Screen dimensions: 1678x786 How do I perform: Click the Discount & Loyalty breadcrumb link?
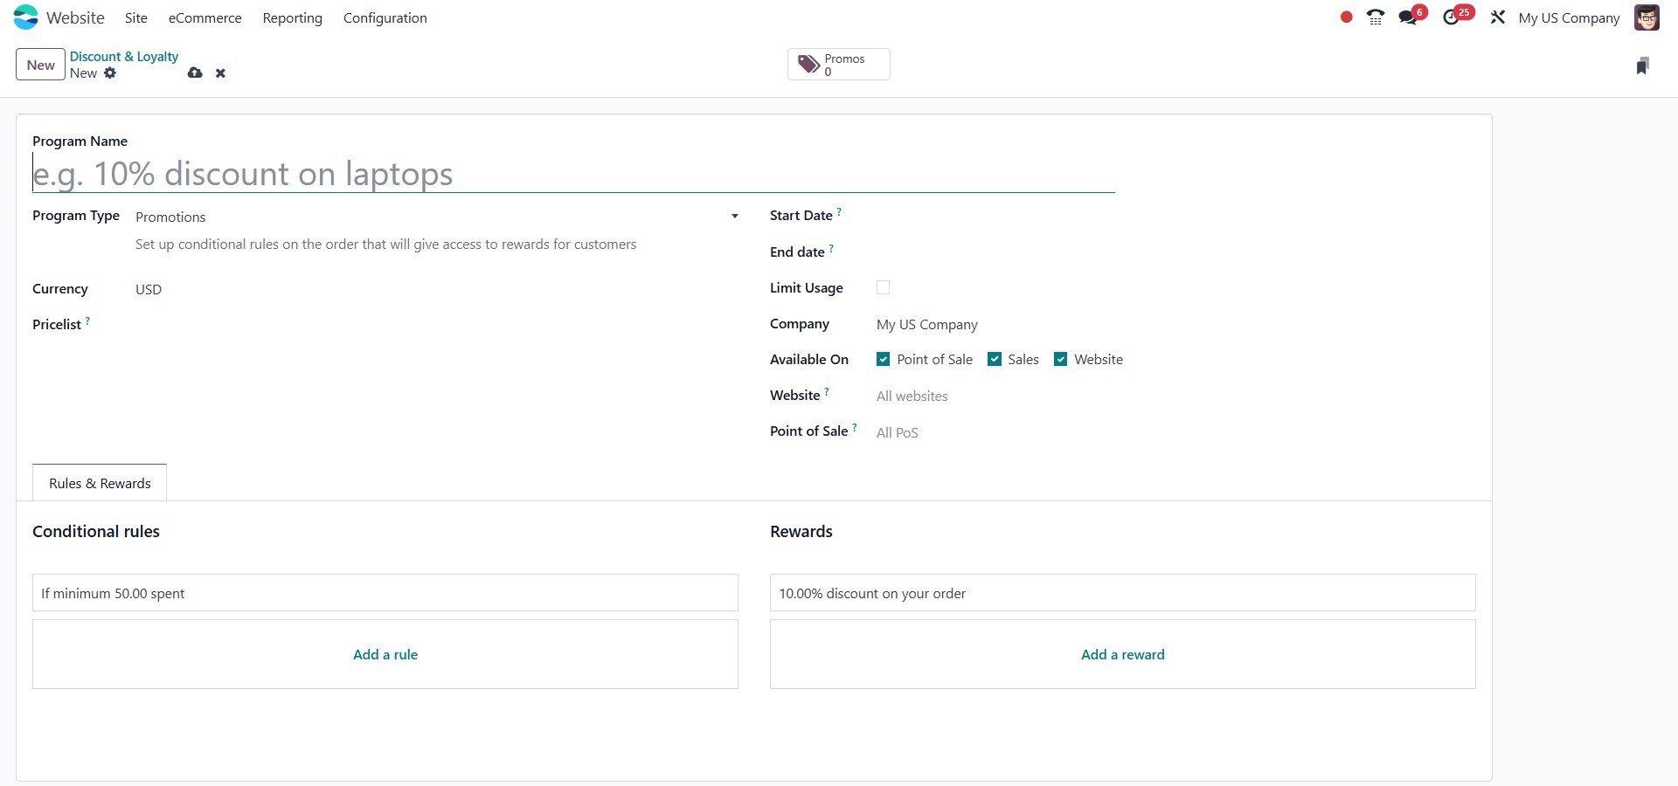coord(124,57)
